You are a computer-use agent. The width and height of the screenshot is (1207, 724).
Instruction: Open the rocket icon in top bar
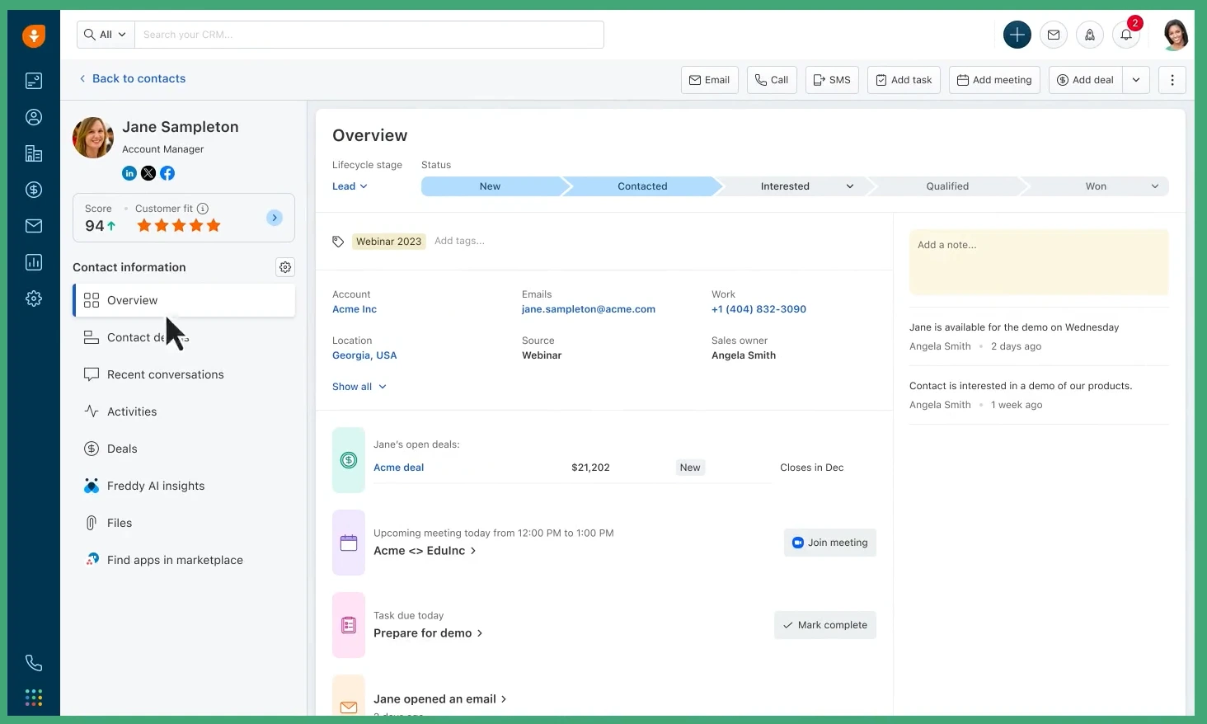1090,35
